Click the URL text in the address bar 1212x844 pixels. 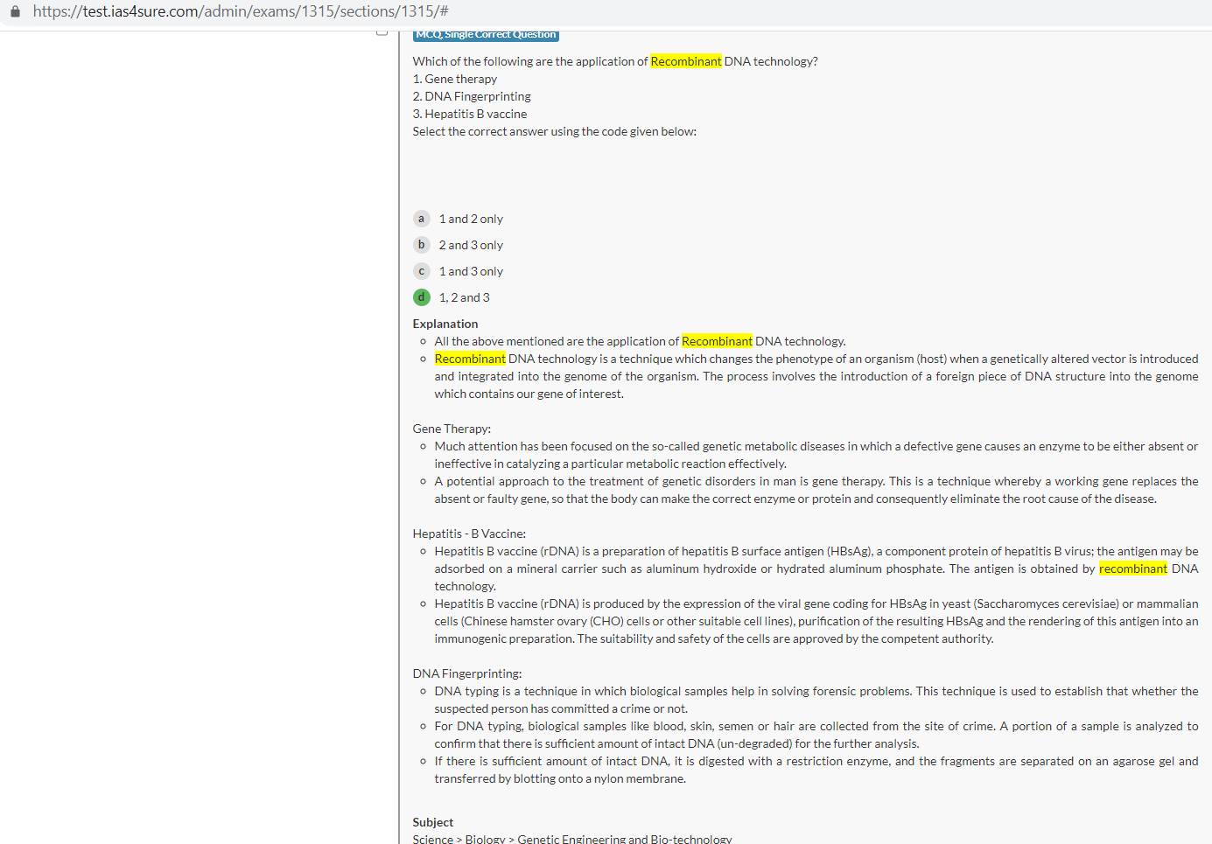[241, 11]
